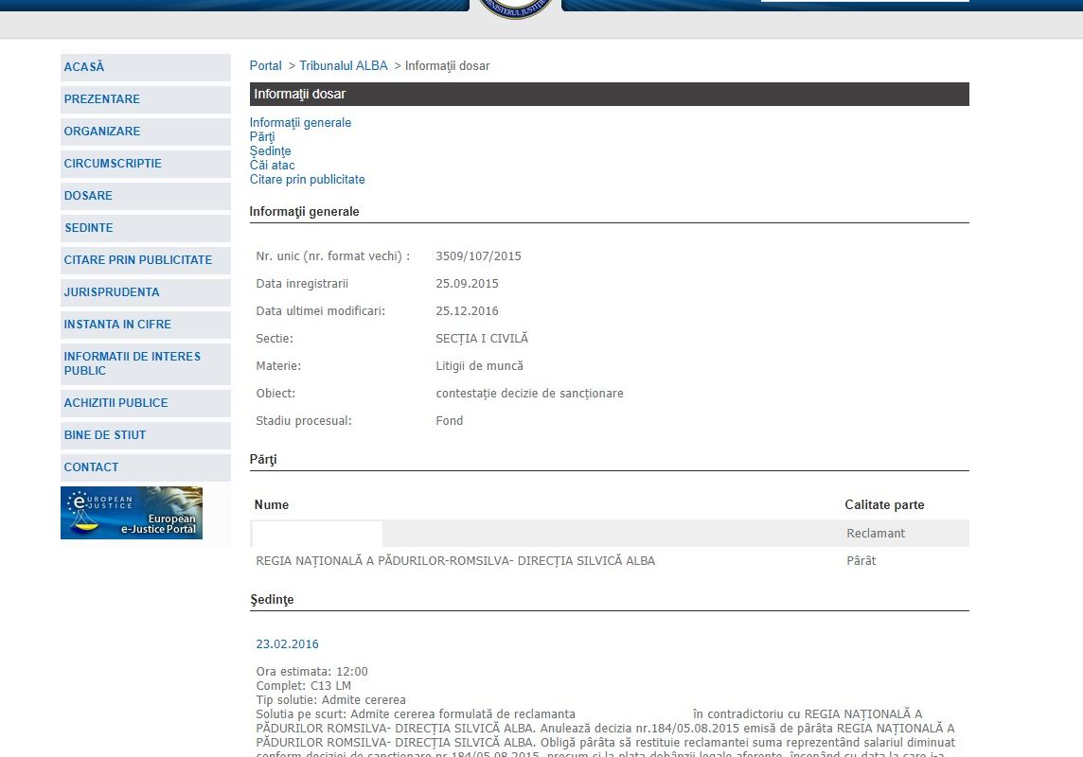Click Portal breadcrumb link
The width and height of the screenshot is (1083, 757).
266,66
